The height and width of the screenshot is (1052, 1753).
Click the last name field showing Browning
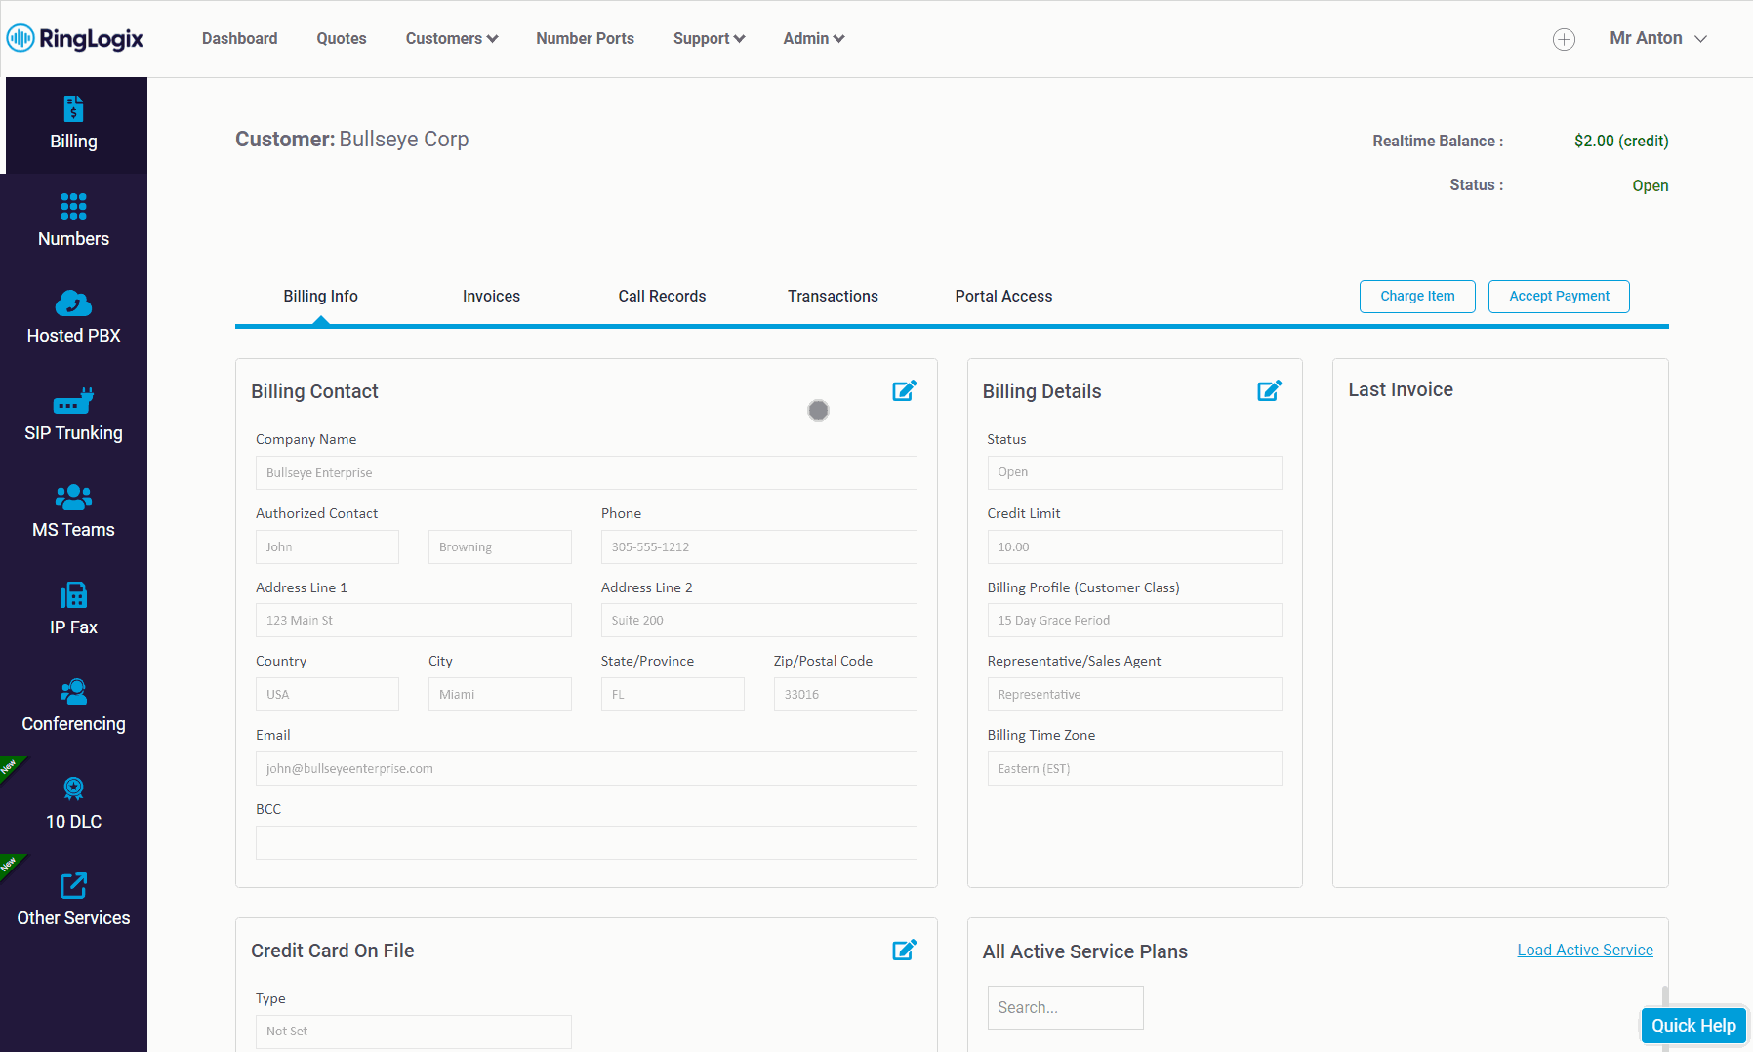click(500, 547)
